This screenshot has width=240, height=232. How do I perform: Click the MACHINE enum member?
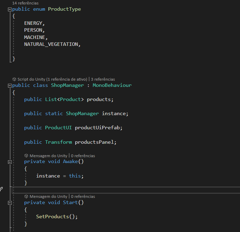pos(35,37)
